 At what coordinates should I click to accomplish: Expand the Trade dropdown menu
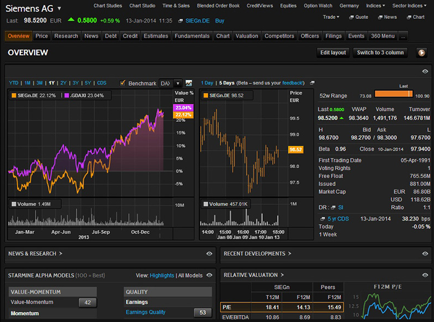click(331, 17)
